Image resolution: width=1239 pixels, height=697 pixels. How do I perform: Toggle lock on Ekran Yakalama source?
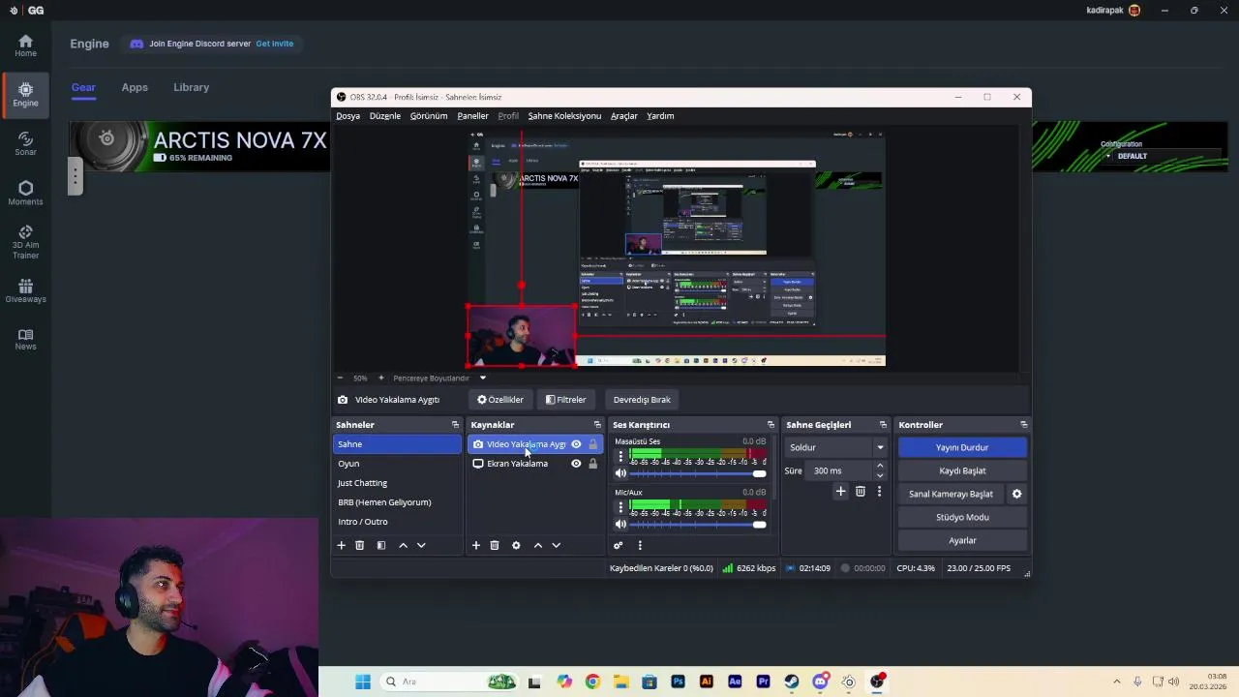pos(592,464)
